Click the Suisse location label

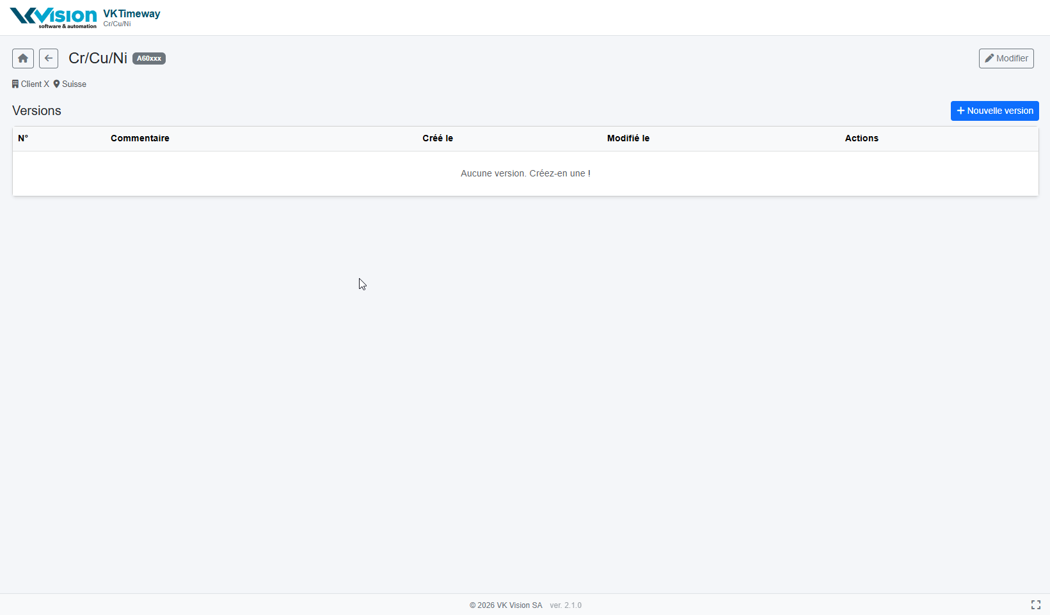pos(74,84)
